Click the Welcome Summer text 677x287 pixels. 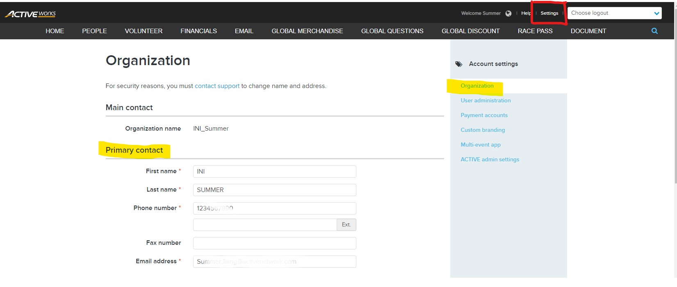(x=481, y=13)
